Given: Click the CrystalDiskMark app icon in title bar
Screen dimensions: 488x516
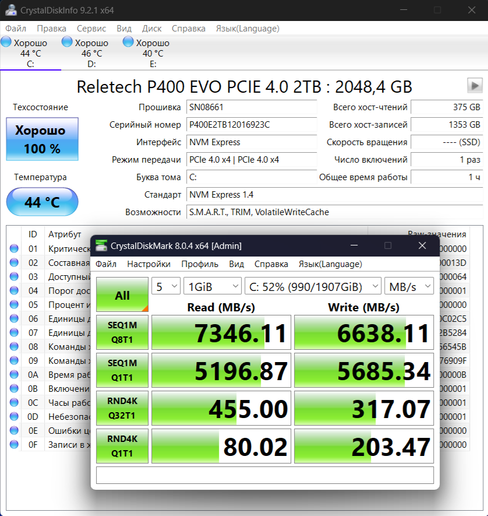Looking at the screenshot, I should 101,246.
